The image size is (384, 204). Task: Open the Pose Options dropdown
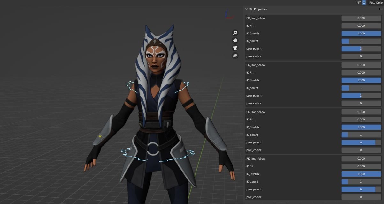[376, 3]
